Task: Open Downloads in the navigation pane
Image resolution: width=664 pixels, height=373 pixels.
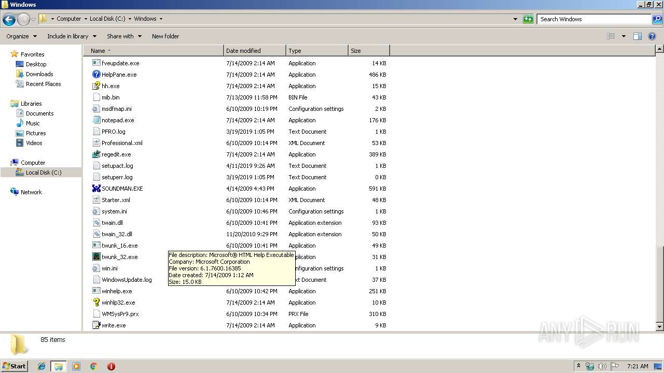Action: 39,74
